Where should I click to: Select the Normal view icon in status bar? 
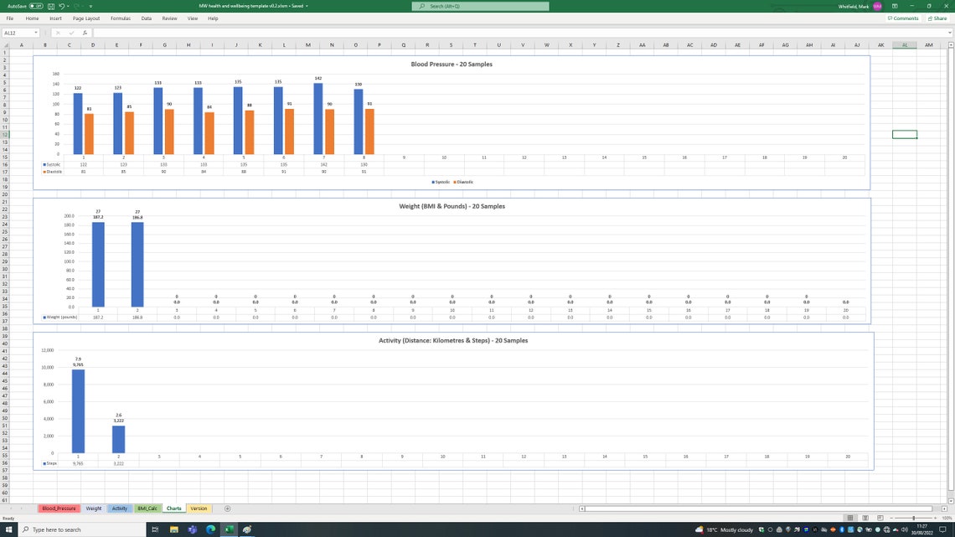[x=850, y=518]
